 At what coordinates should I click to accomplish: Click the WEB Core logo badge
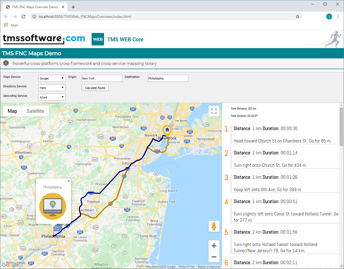pos(98,39)
